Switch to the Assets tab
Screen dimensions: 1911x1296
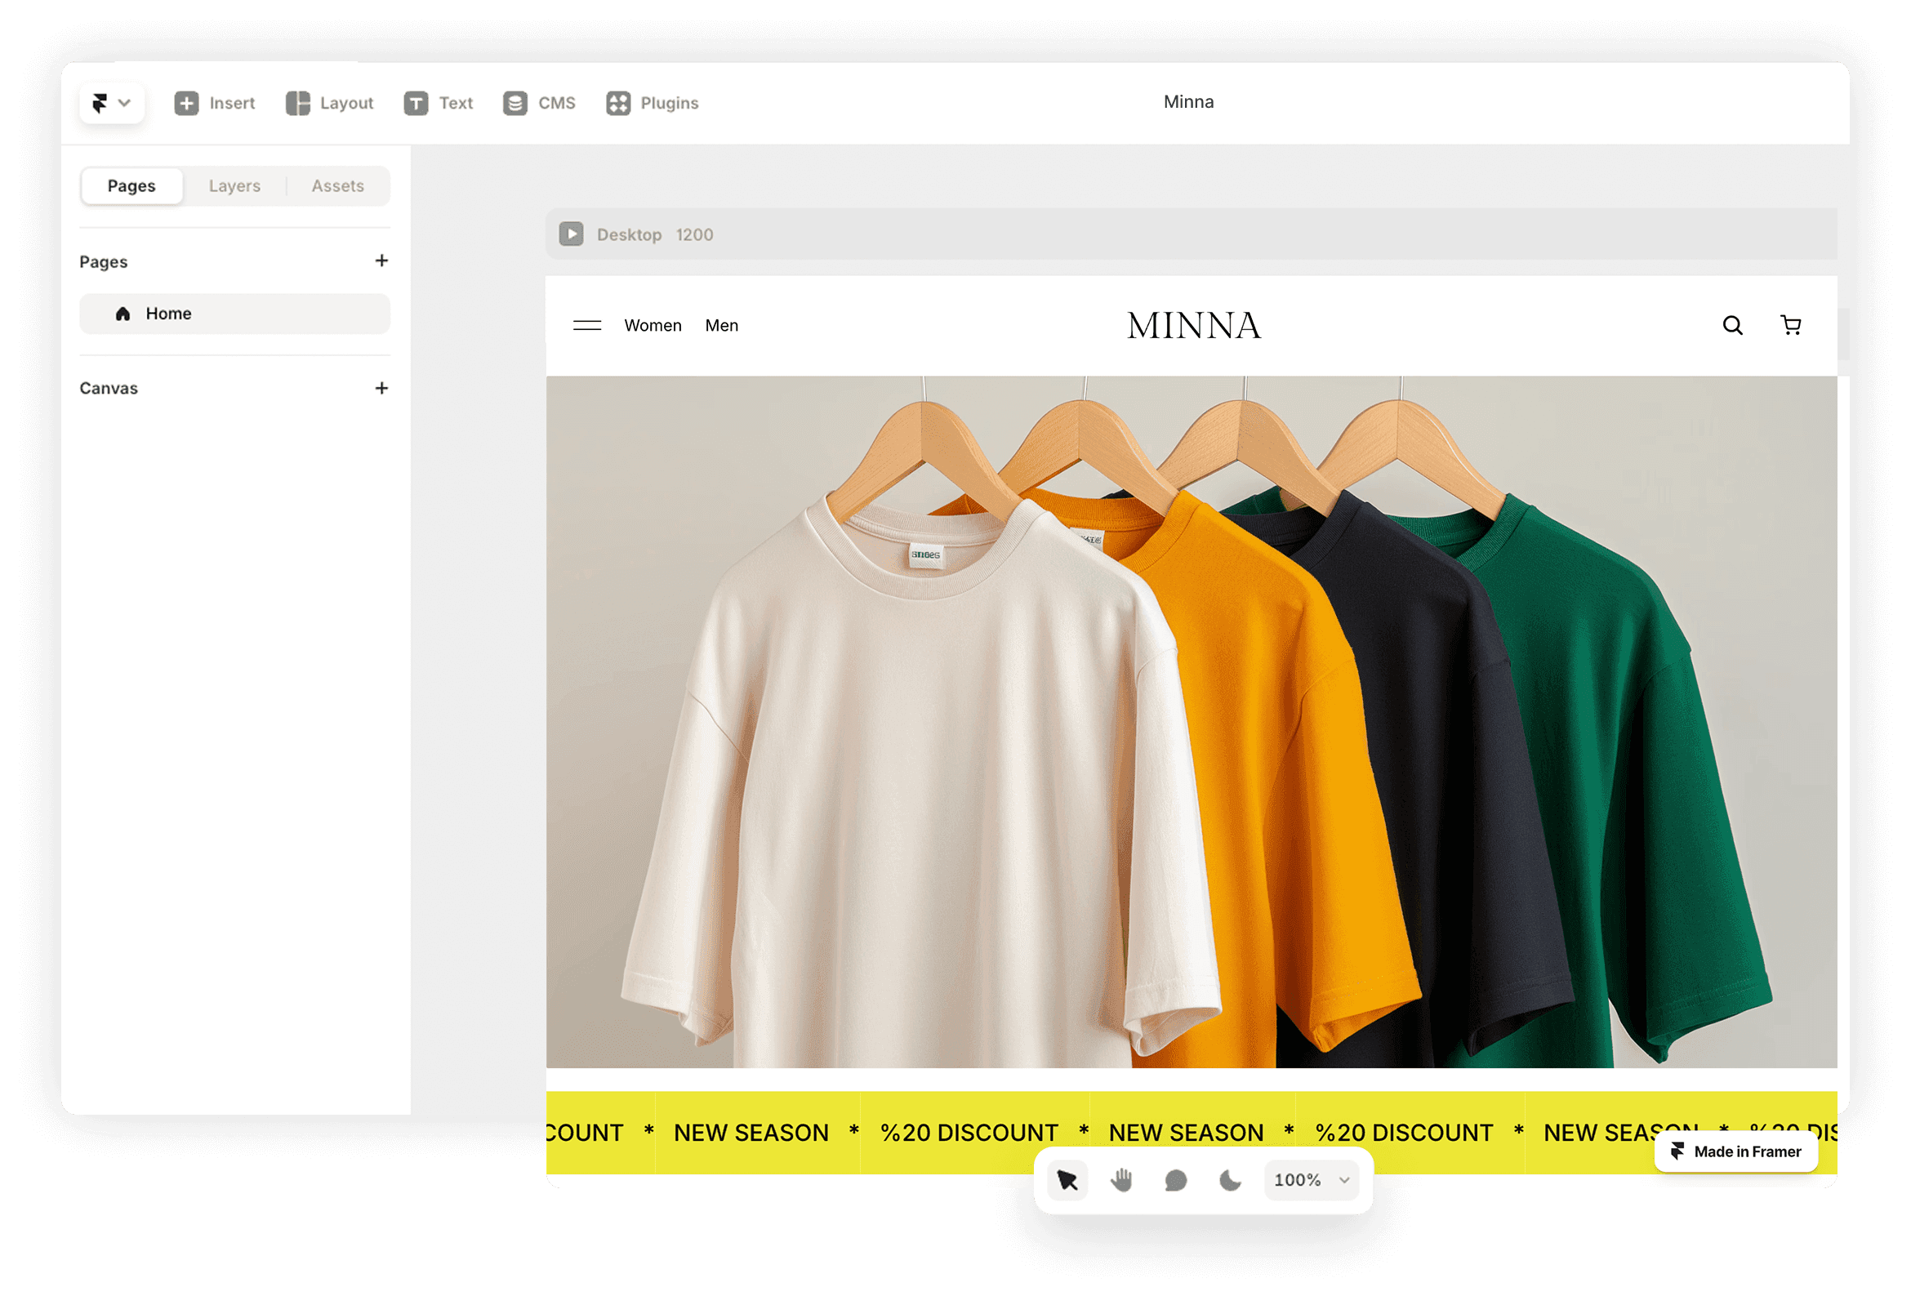pos(338,186)
